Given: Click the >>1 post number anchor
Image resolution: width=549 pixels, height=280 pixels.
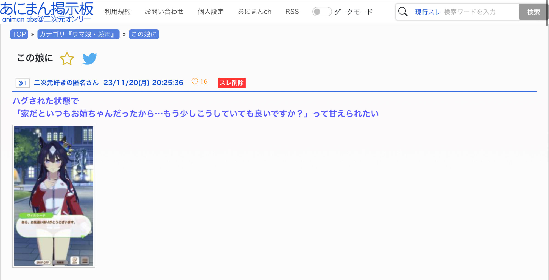Looking at the screenshot, I should (x=23, y=83).
